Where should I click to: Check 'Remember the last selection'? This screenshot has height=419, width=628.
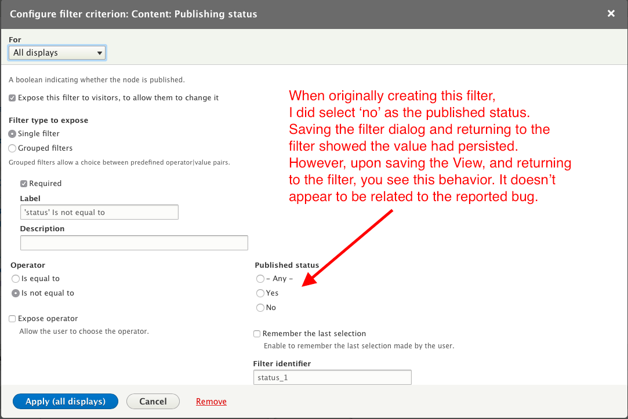(257, 334)
